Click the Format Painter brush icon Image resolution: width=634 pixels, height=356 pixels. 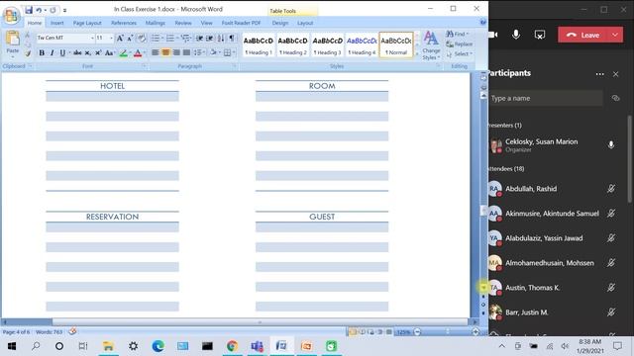28,53
